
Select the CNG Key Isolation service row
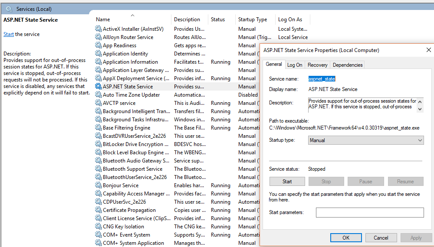click(x=177, y=227)
